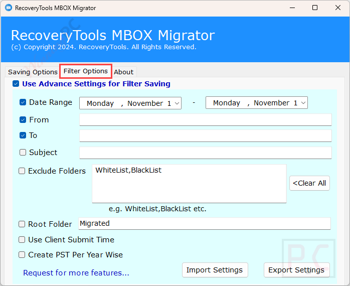Select the Filter Options tab
The width and height of the screenshot is (350, 286).
click(86, 71)
